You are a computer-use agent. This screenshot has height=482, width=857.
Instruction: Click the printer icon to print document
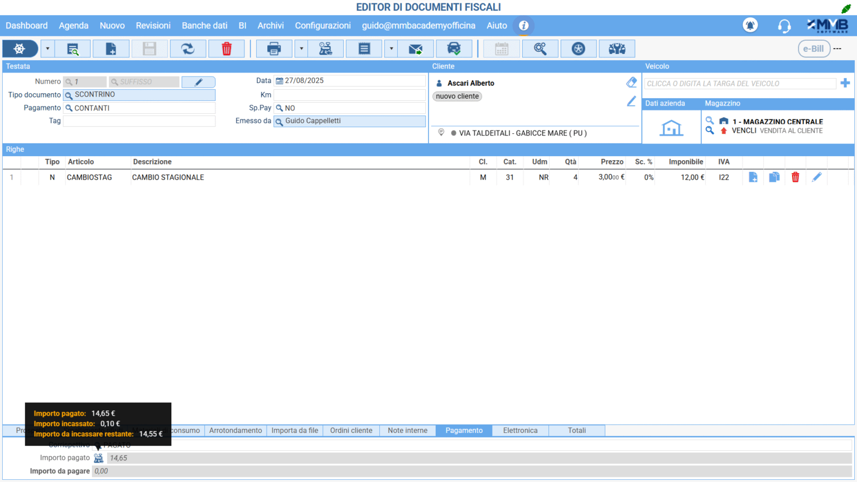(x=274, y=49)
